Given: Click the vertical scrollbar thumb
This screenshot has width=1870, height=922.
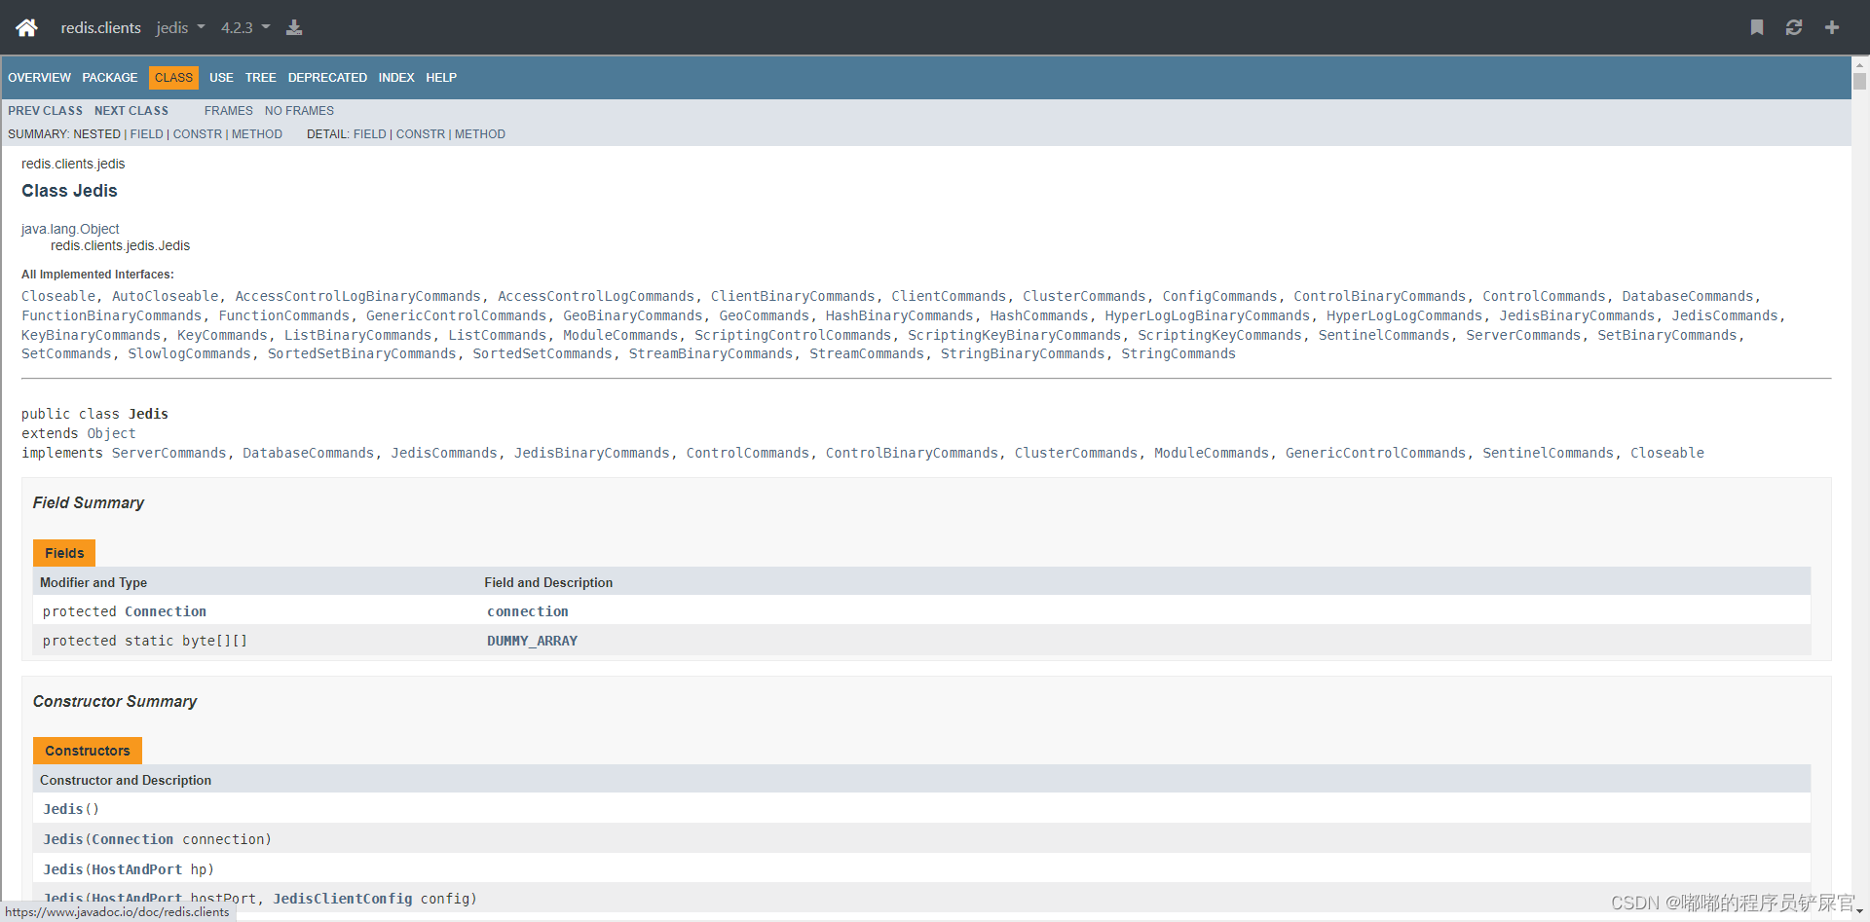Looking at the screenshot, I should point(1860,81).
